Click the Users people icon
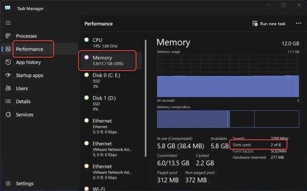The width and height of the screenshot is (307, 191). tap(8, 88)
